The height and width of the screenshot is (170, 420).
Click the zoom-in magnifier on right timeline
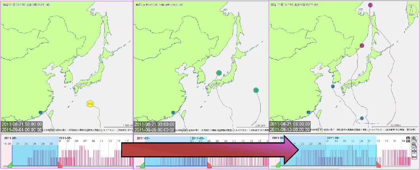coord(414,139)
